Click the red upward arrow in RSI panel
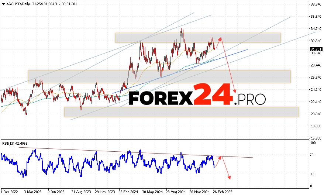 218,162
